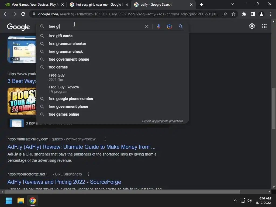Screen dimensions: 276x207
Task: Open options for the sourceforge.net result
Action: click(88, 174)
